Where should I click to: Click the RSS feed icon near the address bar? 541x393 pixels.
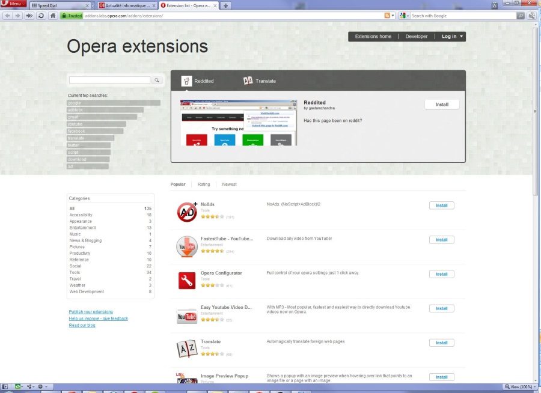pos(386,15)
